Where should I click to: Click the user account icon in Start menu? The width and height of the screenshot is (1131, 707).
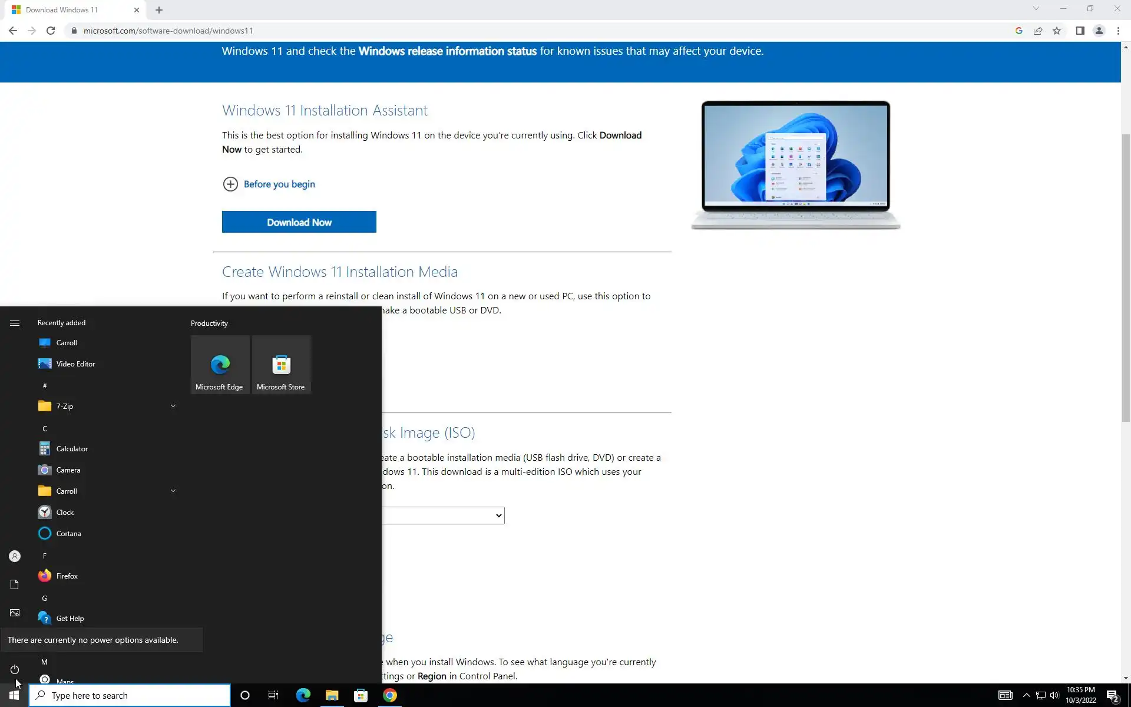point(15,556)
